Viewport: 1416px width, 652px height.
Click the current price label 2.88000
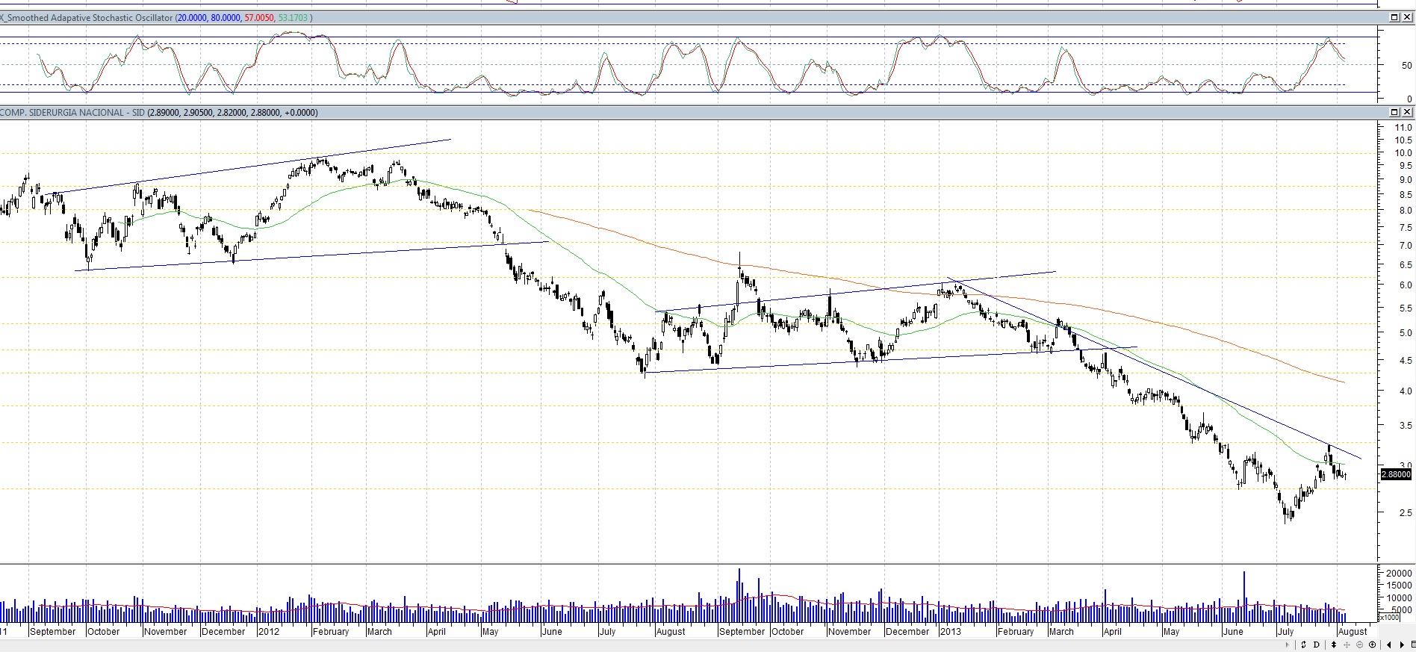click(1396, 474)
